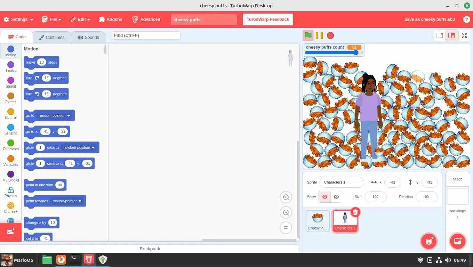Select the My Blocks category
The width and height of the screenshot is (473, 267).
(11, 177)
